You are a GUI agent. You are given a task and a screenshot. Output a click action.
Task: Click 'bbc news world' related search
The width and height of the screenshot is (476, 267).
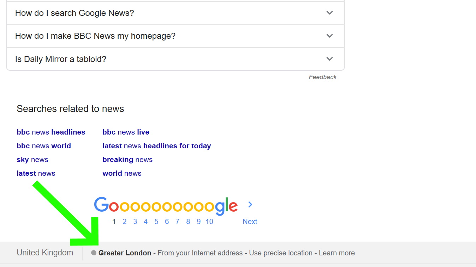pyautogui.click(x=44, y=146)
